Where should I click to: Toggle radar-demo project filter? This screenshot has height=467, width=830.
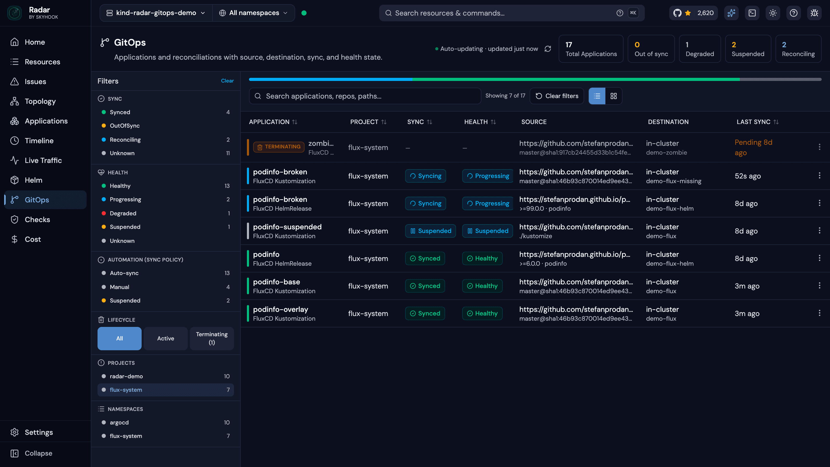click(x=166, y=376)
